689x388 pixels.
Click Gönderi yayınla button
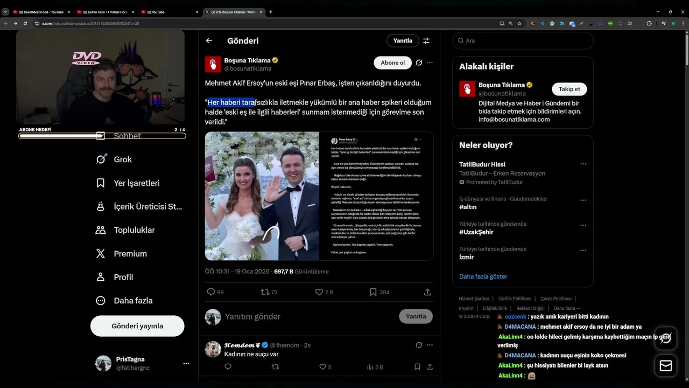(137, 326)
